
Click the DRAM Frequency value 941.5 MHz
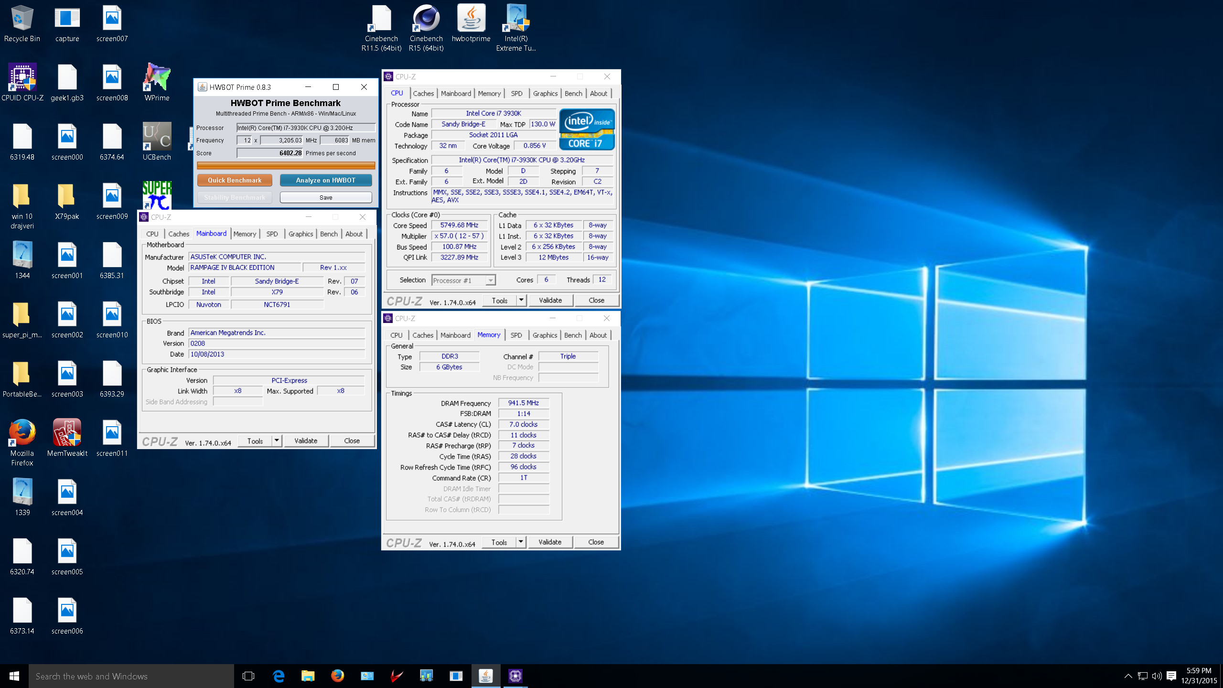tap(523, 403)
